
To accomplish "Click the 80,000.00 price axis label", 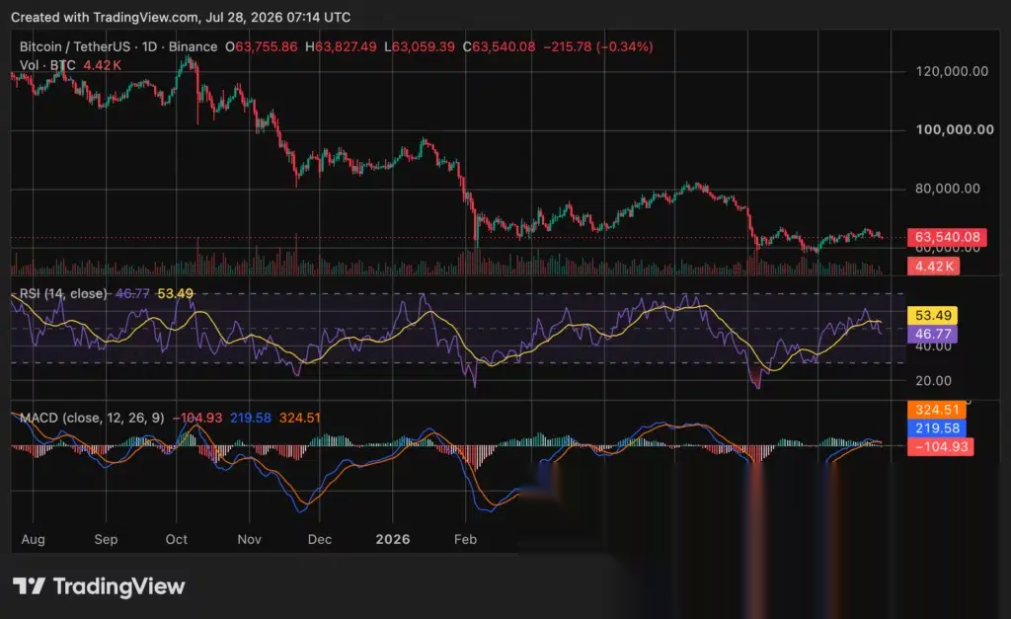I will coord(948,189).
